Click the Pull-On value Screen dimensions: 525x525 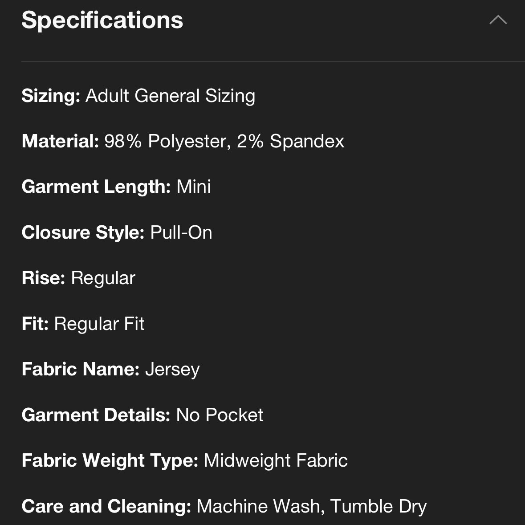tap(181, 232)
